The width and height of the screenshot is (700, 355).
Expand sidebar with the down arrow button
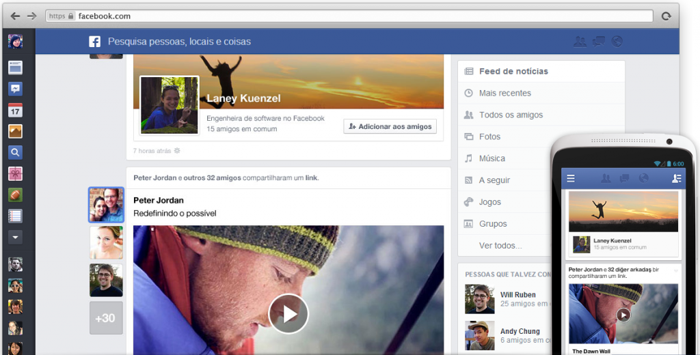(15, 237)
